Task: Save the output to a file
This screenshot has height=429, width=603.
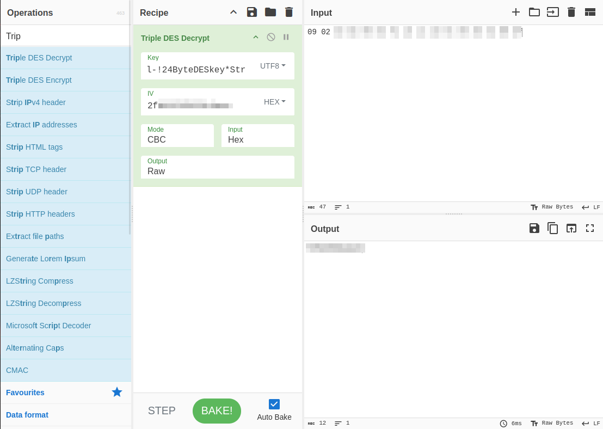Action: point(534,228)
